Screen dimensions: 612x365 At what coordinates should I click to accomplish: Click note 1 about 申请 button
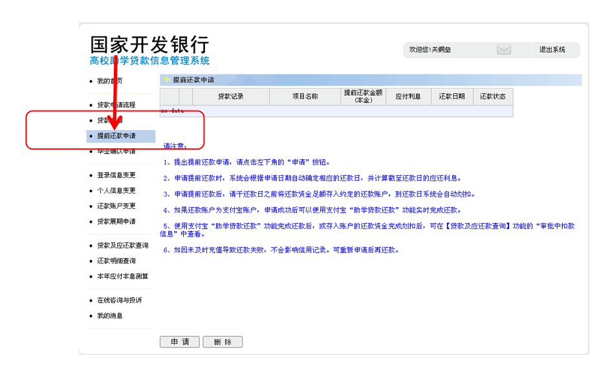tap(247, 162)
